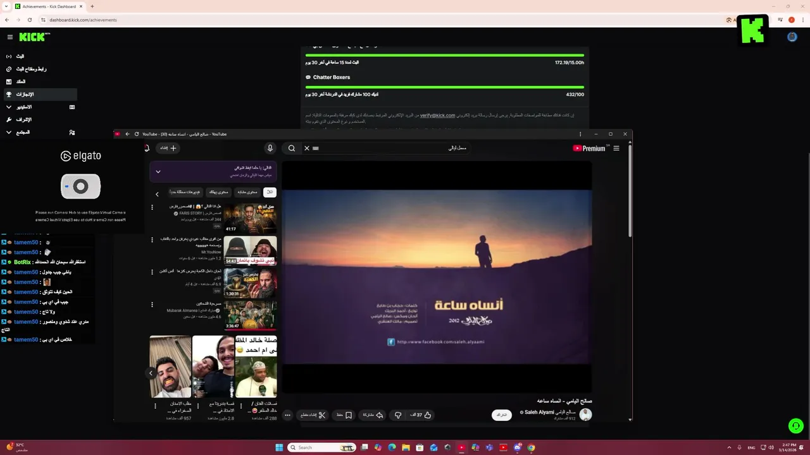The width and height of the screenshot is (810, 455).
Task: Open the Mubarak Almanea 3:36:47 video
Action: (x=250, y=315)
